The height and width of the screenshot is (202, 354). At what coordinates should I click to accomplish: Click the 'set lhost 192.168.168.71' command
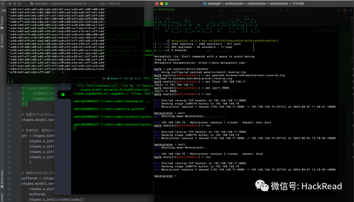coord(226,82)
